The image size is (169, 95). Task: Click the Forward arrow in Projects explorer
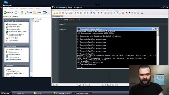[16, 12]
